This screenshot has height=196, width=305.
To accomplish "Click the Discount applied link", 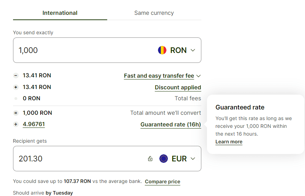I will coord(178,88).
